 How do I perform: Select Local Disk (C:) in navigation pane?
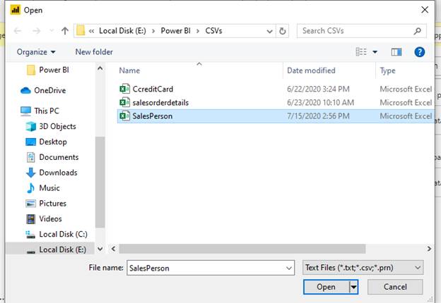(63, 234)
